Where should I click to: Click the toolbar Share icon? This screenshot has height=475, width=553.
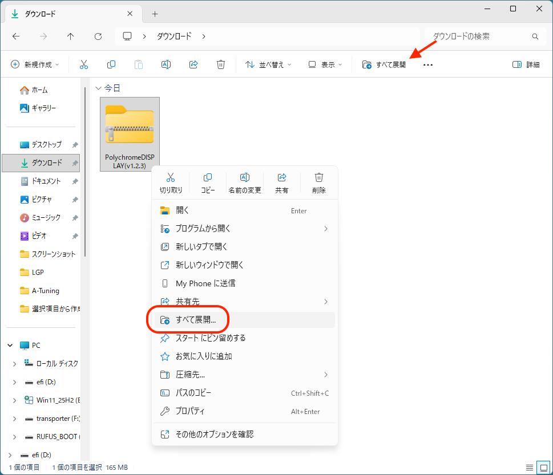click(x=193, y=64)
